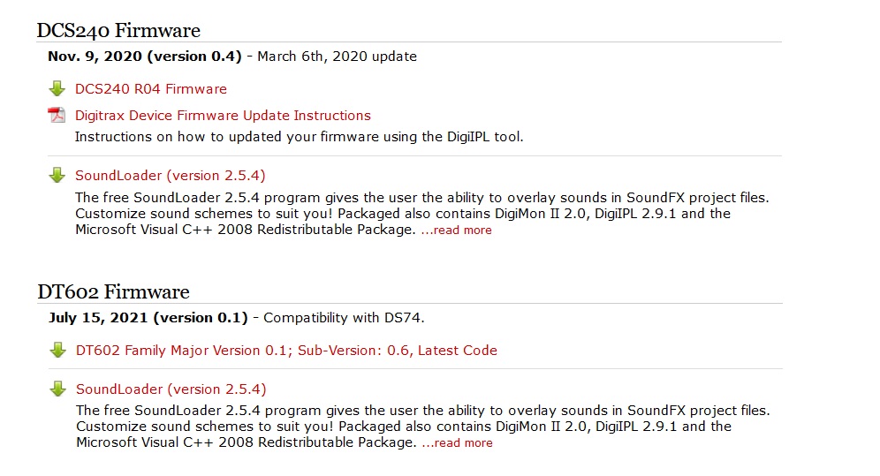Open SoundLoader (version 2.5.4) link in DT602 section
Screen dimensions: 880x476
[x=171, y=389]
